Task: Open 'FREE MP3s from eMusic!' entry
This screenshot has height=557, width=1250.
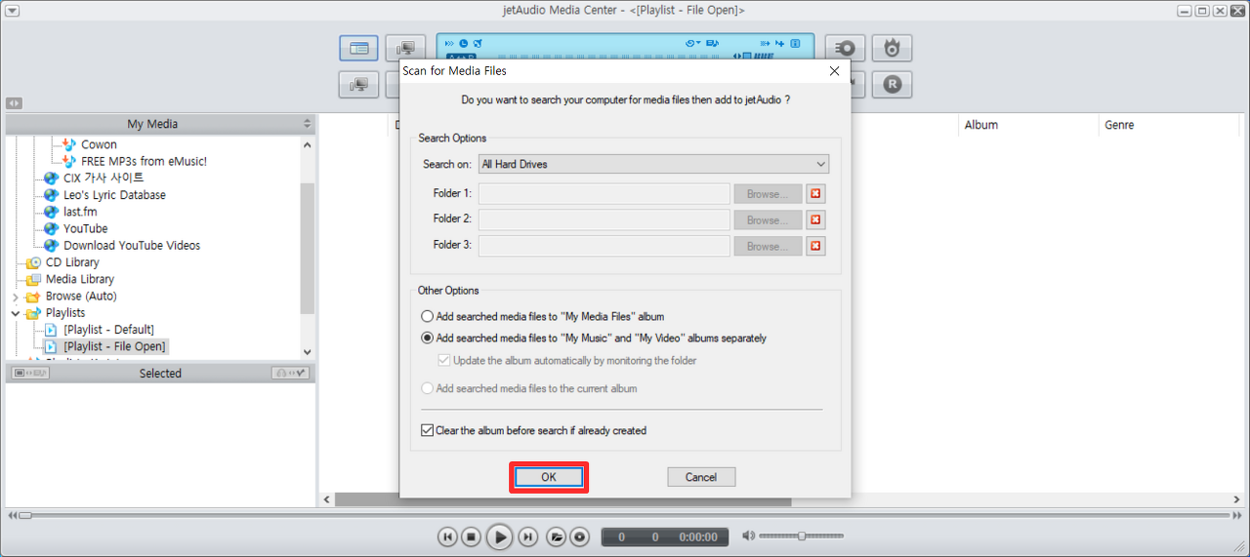Action: [144, 161]
